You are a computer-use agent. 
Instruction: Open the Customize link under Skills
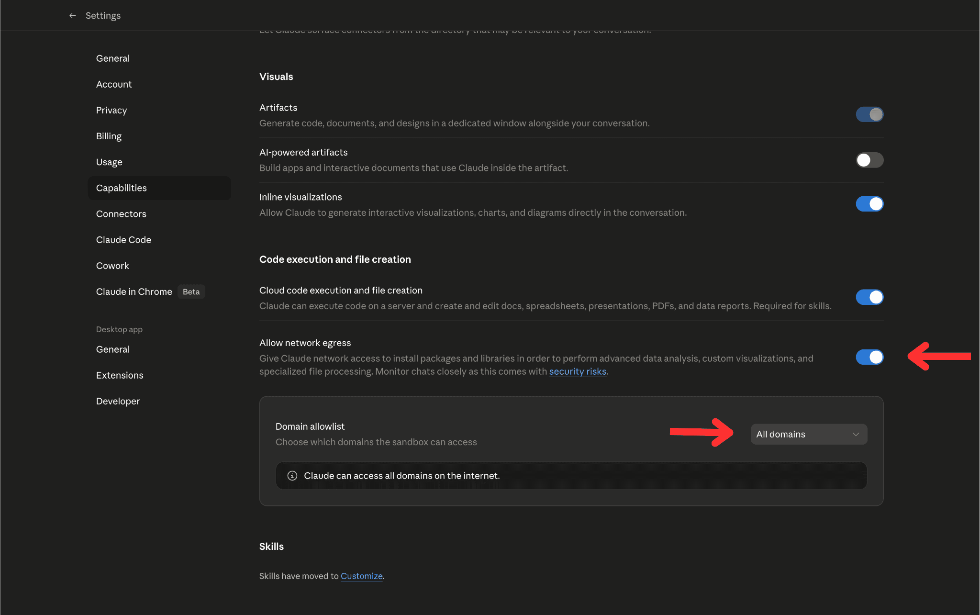pyautogui.click(x=361, y=576)
